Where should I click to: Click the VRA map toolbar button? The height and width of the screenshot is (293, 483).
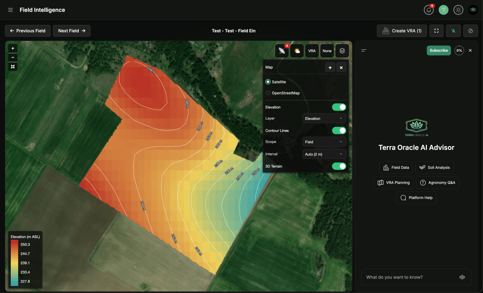pyautogui.click(x=312, y=51)
